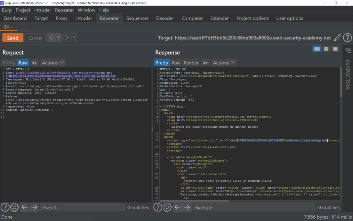Open Repeater help question mark icon
This screenshot has width=353, height=221.
[x=347, y=38]
